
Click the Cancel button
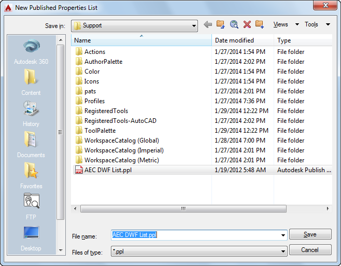tap(310, 250)
